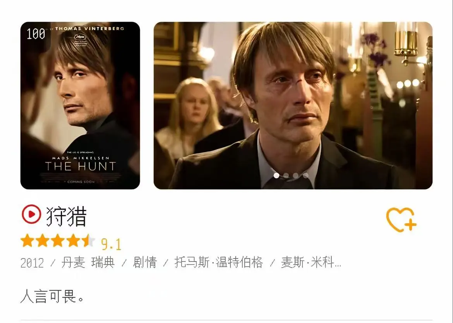The width and height of the screenshot is (453, 323).
Task: Select the fourth carousel dot indicator
Action: click(305, 175)
